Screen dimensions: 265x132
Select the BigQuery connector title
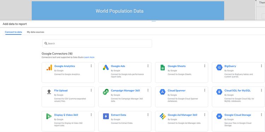(x=230, y=66)
